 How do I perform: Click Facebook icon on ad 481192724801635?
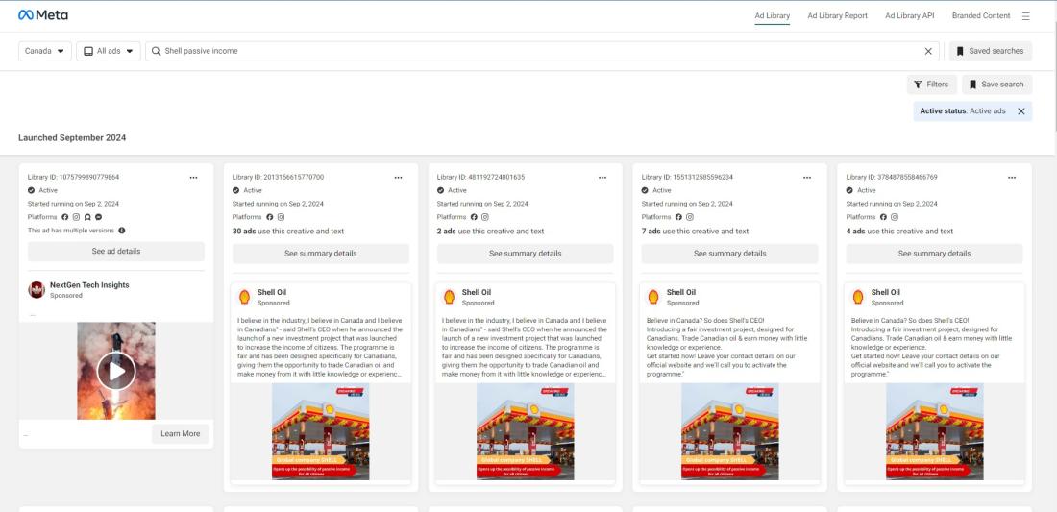point(474,217)
